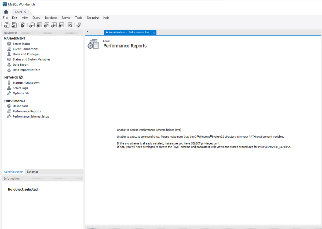Click the Performance Reports page header icon
The width and height of the screenshot is (322, 229).
[x=93, y=44]
